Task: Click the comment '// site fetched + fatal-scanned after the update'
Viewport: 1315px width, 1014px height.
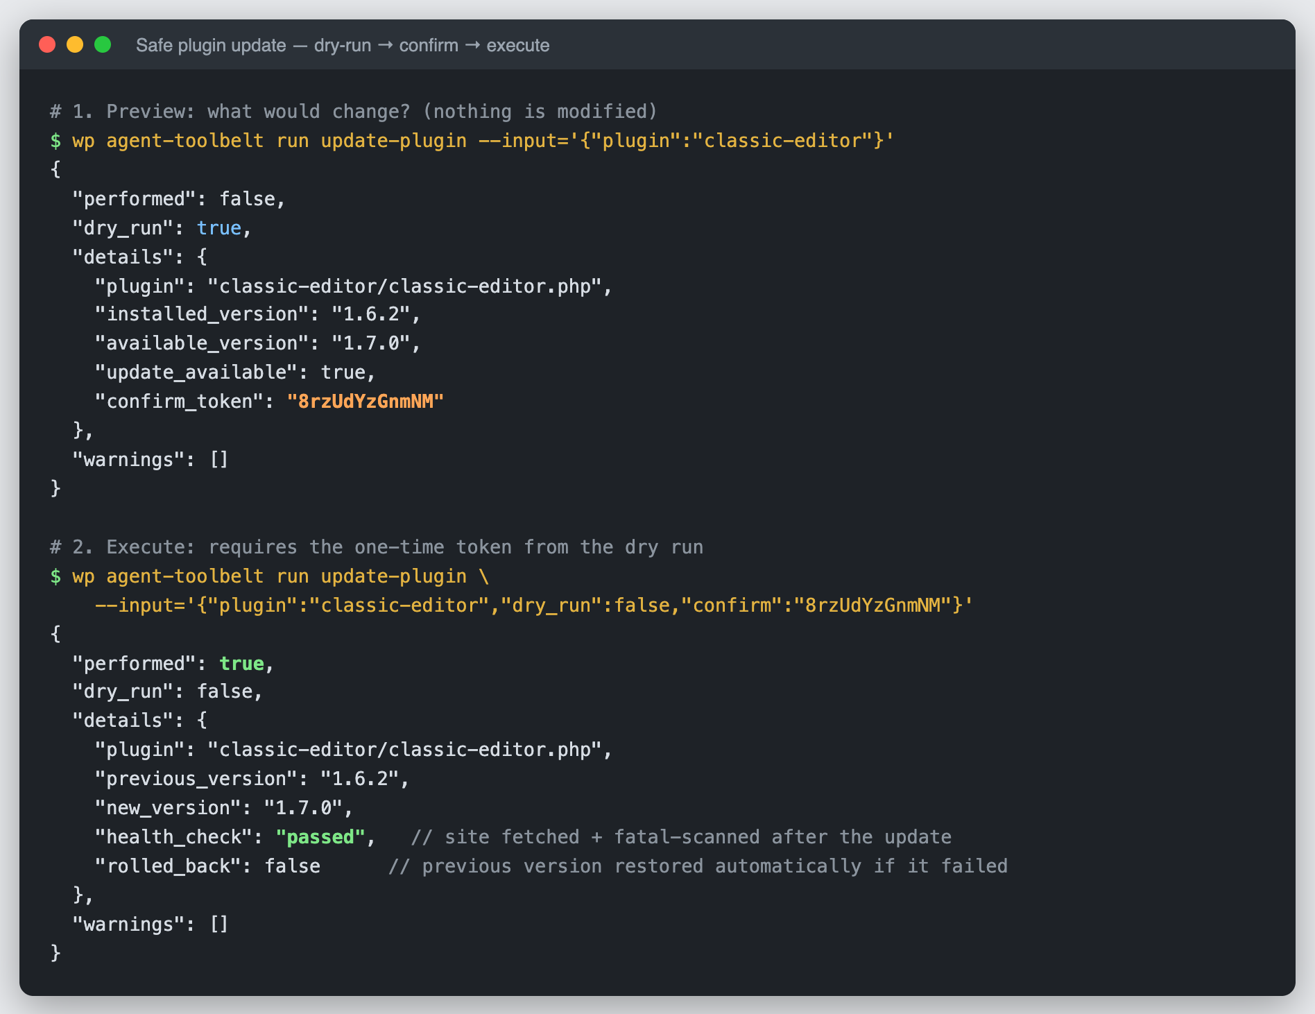Action: (x=681, y=837)
